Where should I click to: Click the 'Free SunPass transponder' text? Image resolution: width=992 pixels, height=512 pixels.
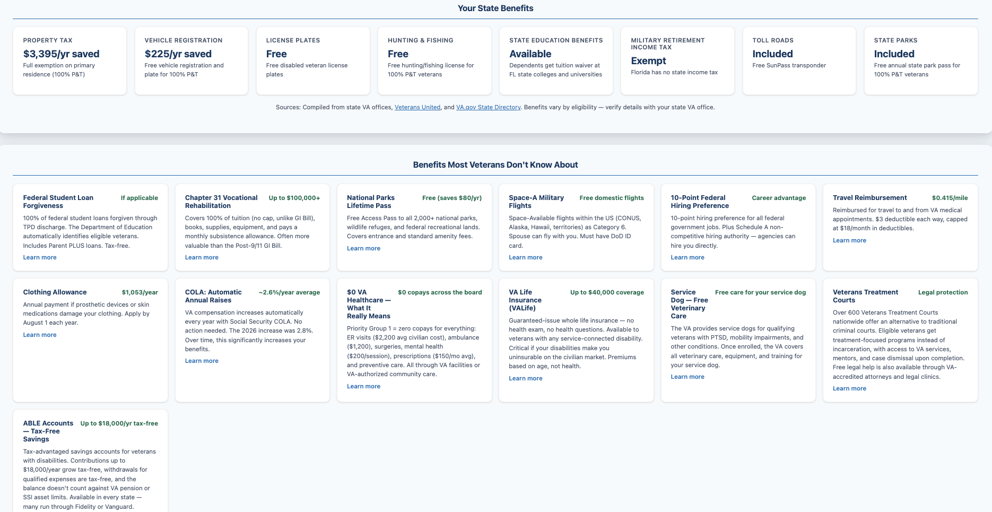click(789, 65)
